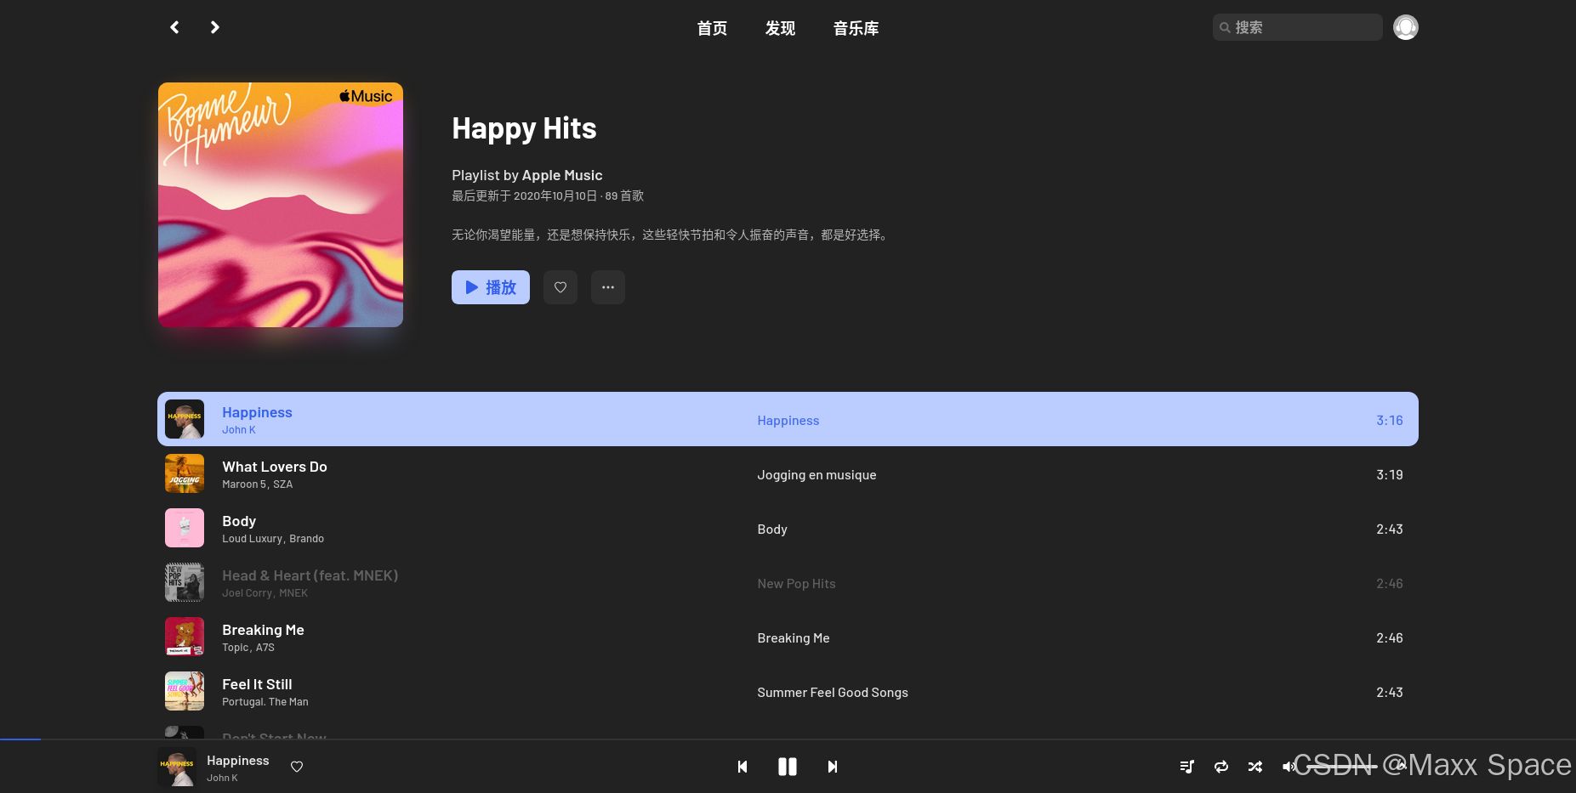Skip to the next track
Screen dimensions: 1576x793
point(832,766)
